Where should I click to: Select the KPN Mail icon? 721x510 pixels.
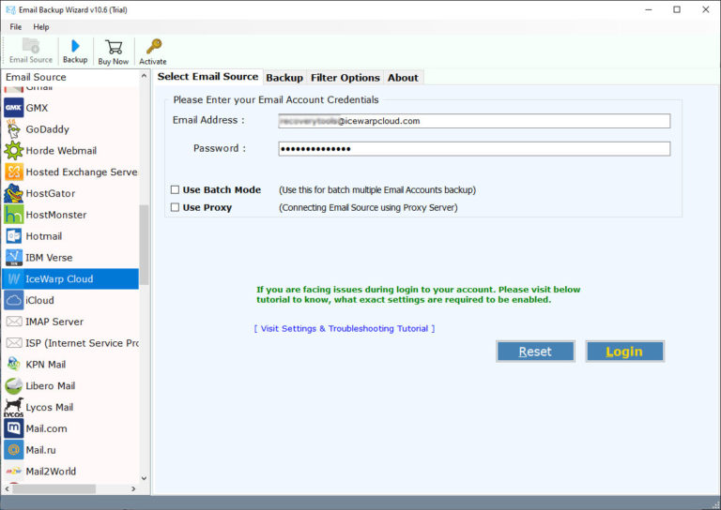[14, 364]
